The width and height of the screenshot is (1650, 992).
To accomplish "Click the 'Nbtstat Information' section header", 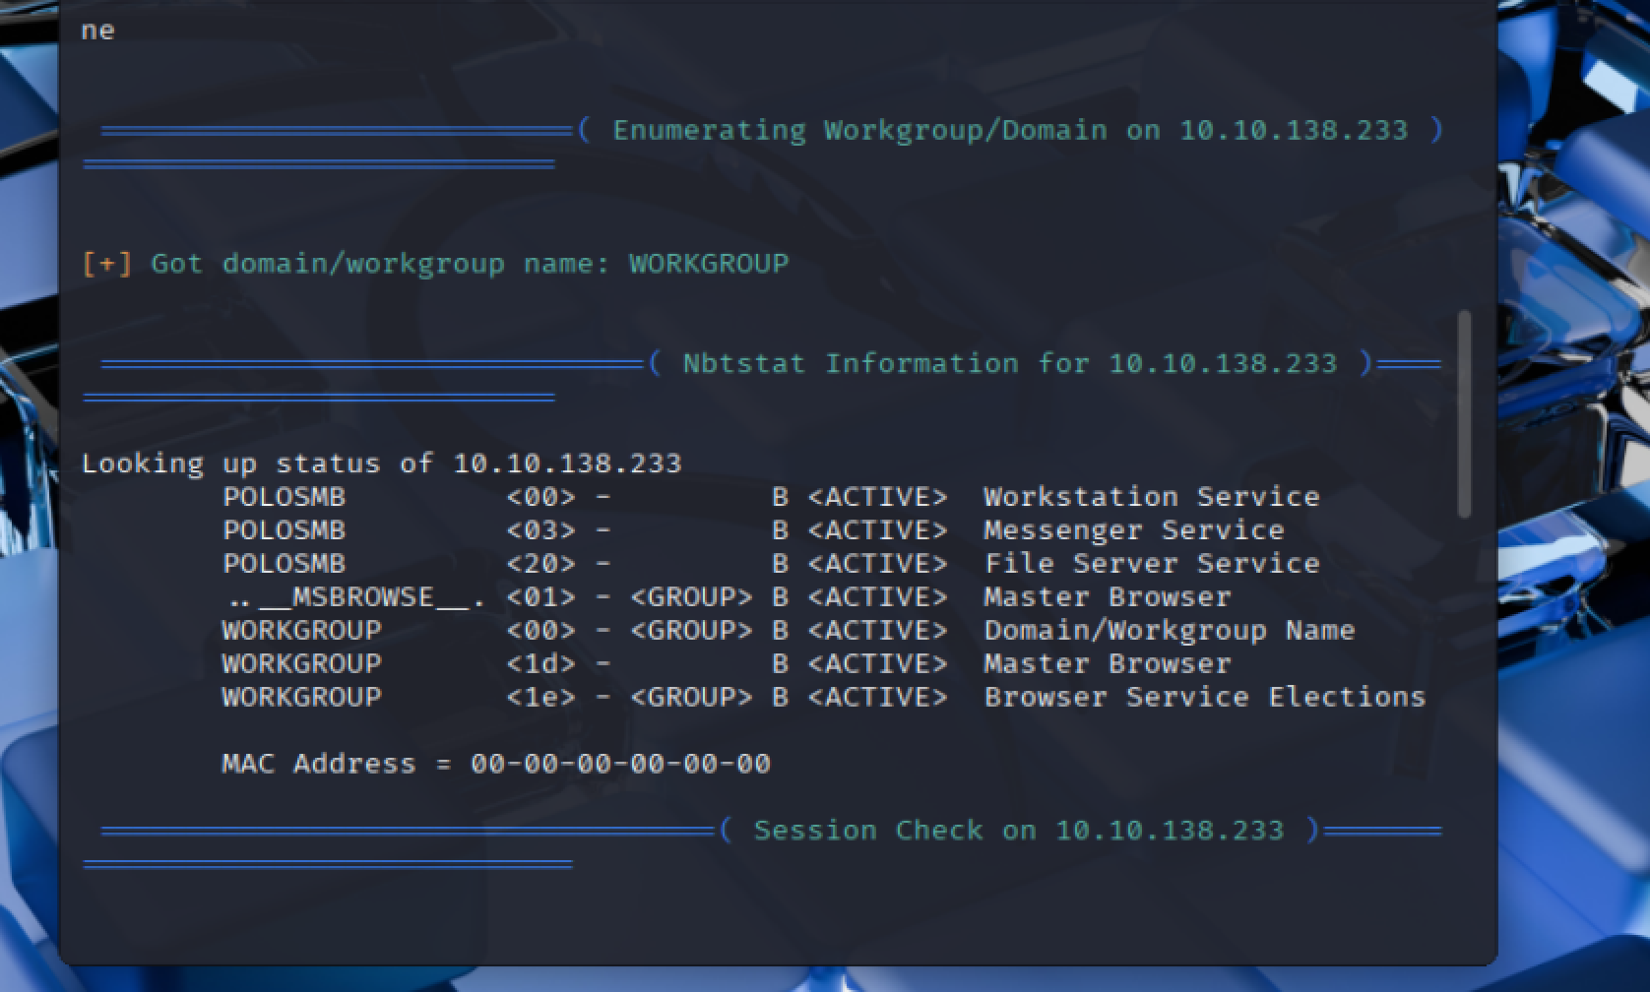I will pos(1009,363).
